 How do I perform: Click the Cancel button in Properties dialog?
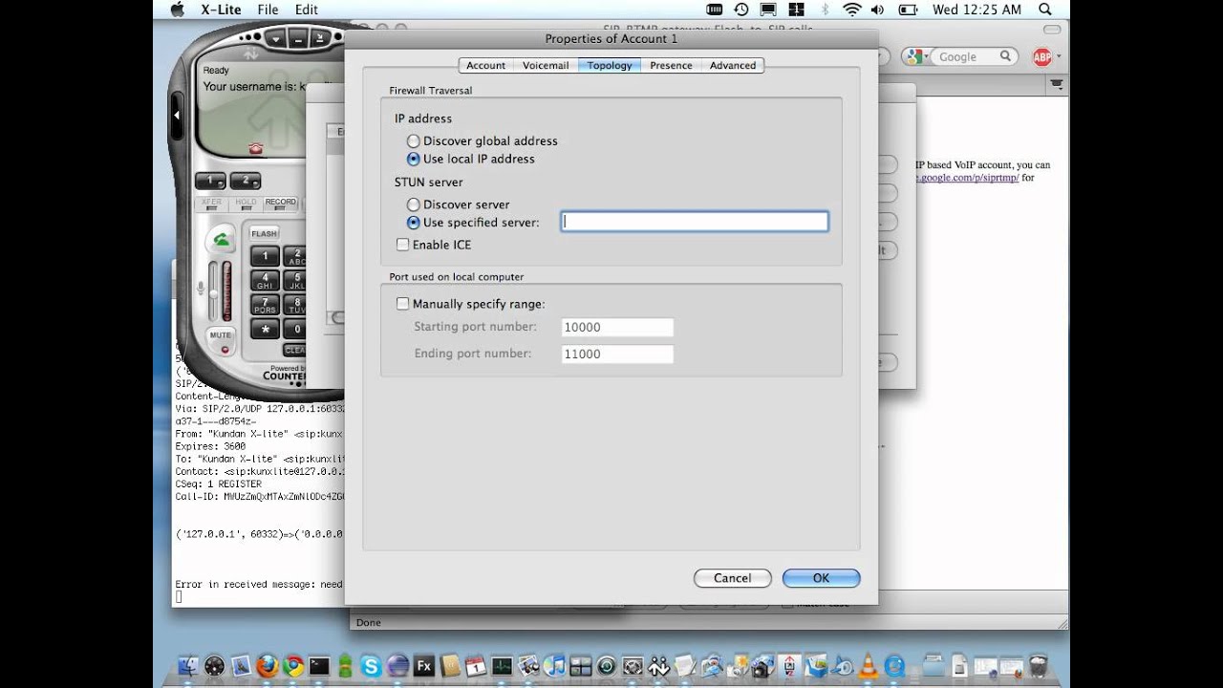(732, 578)
